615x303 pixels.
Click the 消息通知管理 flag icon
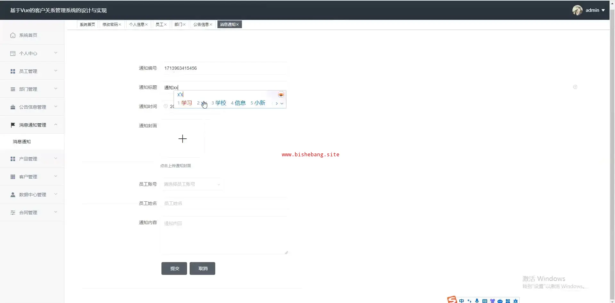pos(13,125)
